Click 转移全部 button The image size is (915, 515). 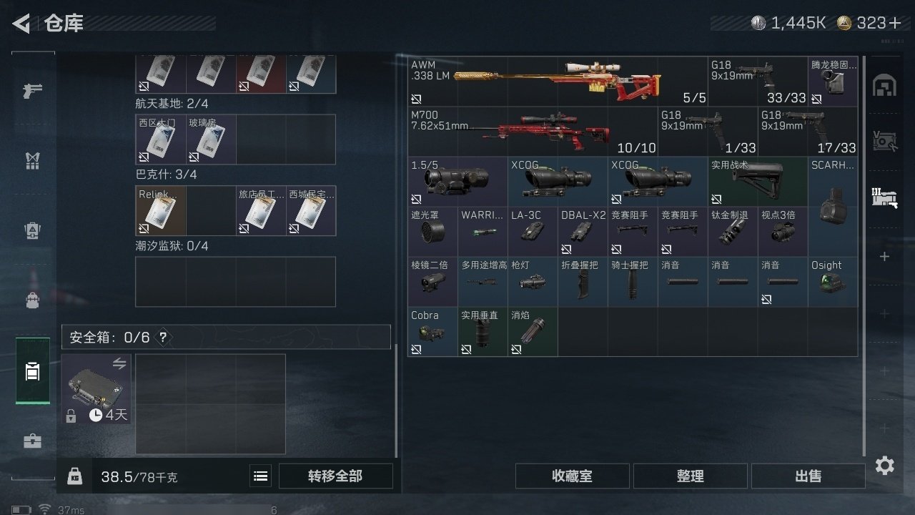click(x=335, y=476)
